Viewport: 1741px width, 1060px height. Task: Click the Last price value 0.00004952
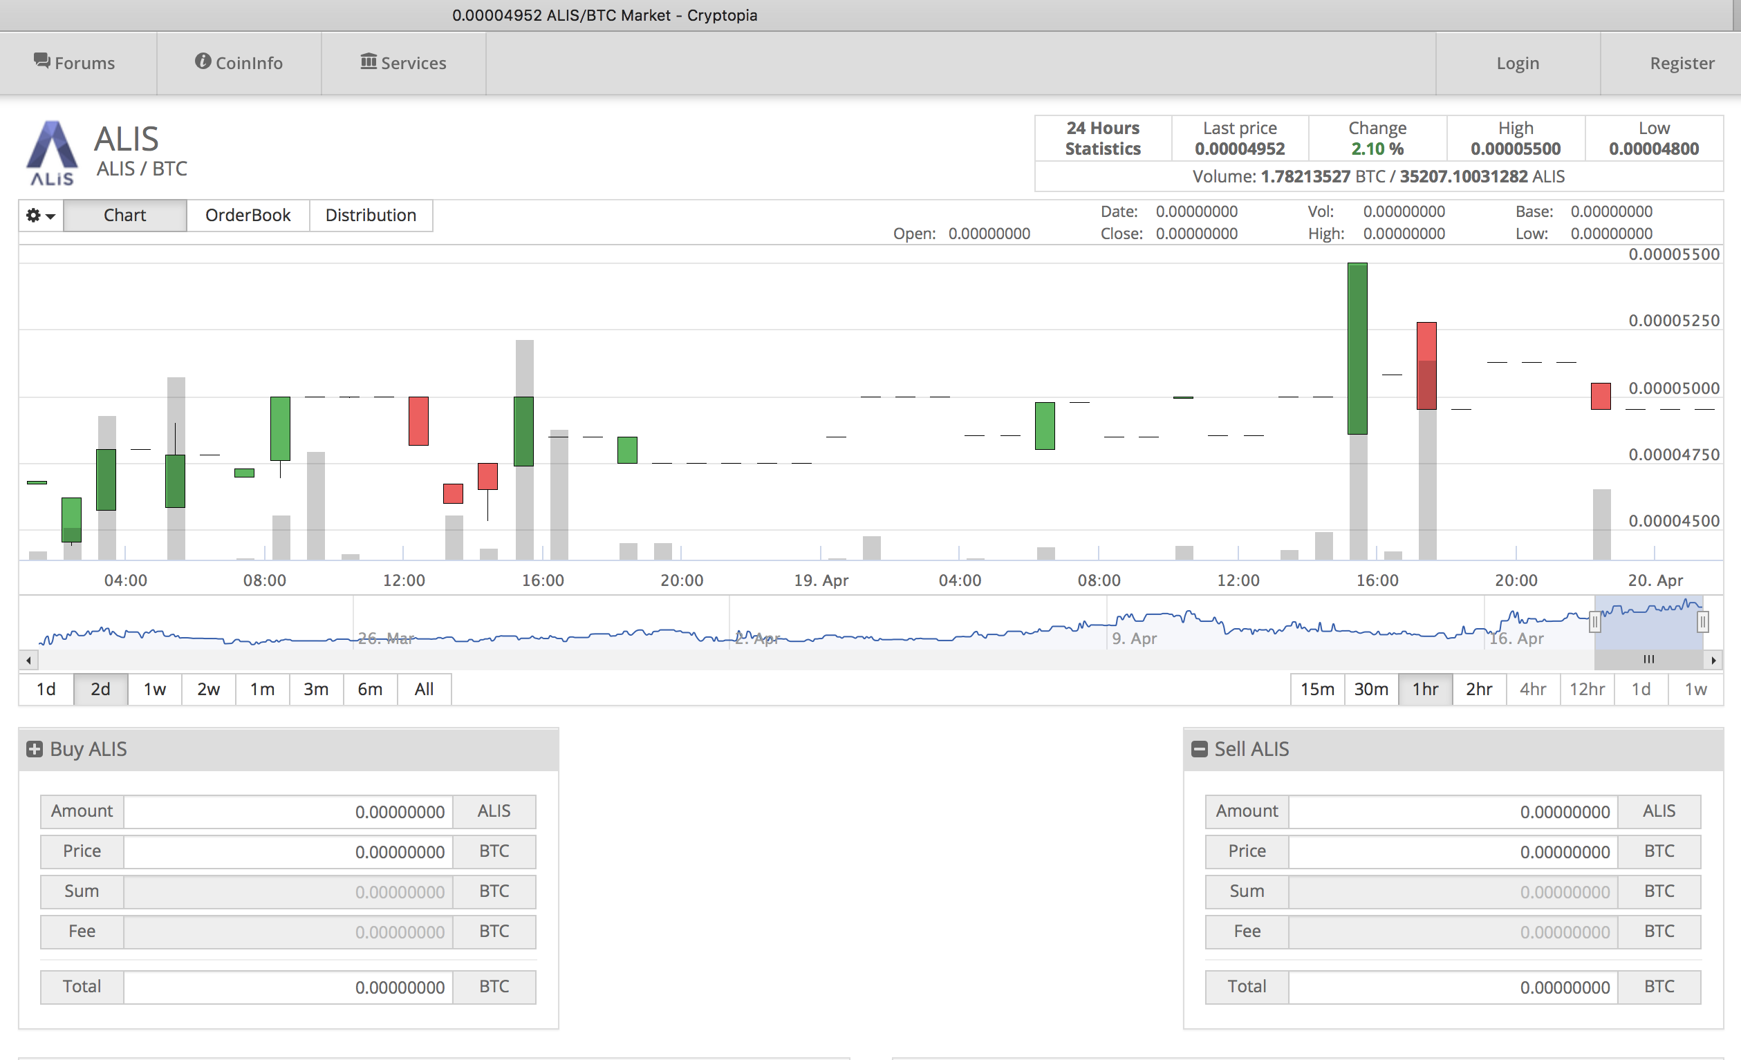tap(1240, 149)
